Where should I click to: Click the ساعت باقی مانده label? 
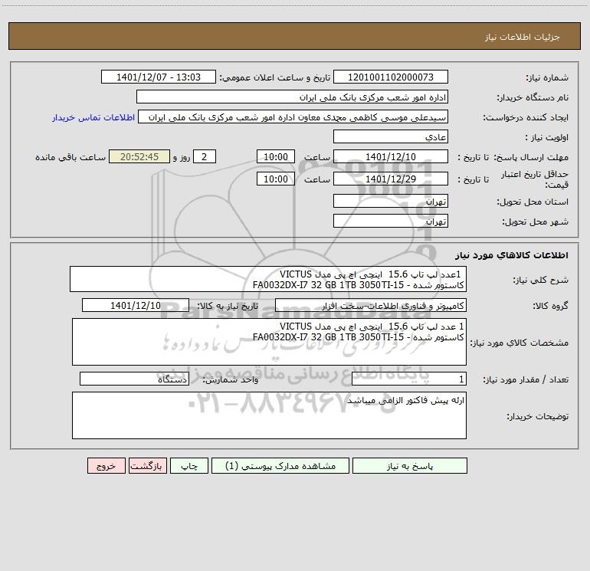pos(70,157)
